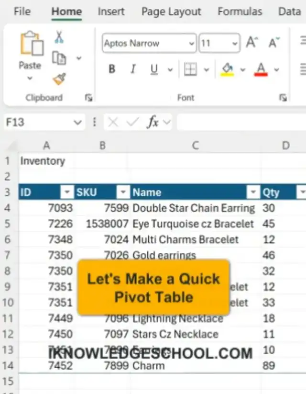Screen dimensions: 306x394
Task: Click the Name Box showing F13
Action: click(x=38, y=123)
